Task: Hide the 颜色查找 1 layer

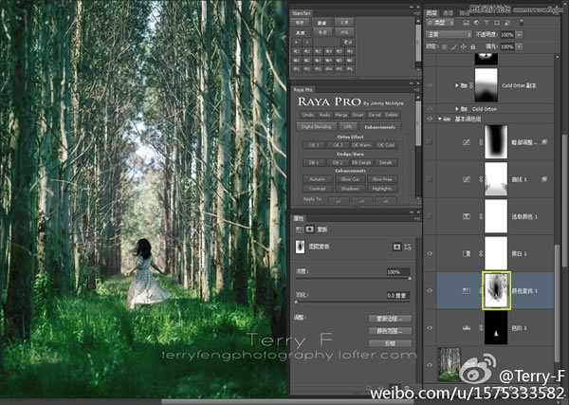Action: [430, 290]
